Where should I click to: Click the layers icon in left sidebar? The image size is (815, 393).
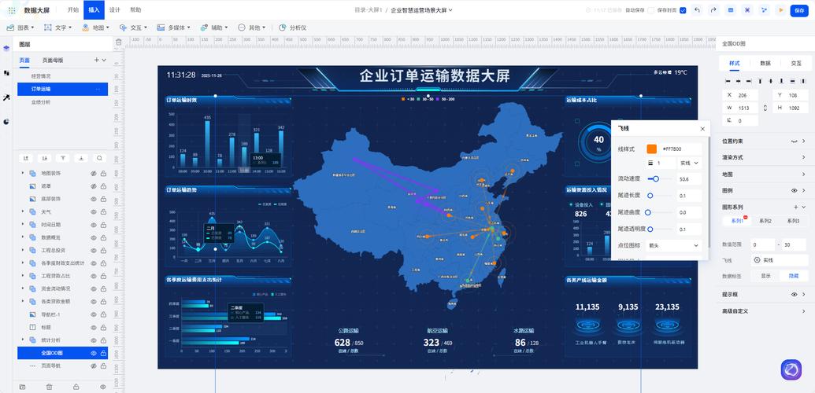(6, 48)
